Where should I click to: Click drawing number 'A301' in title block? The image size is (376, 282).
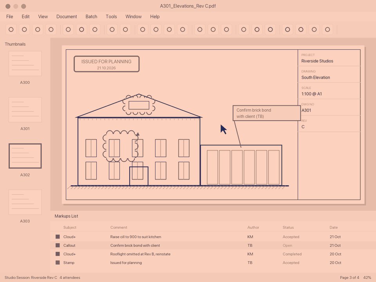click(x=306, y=110)
